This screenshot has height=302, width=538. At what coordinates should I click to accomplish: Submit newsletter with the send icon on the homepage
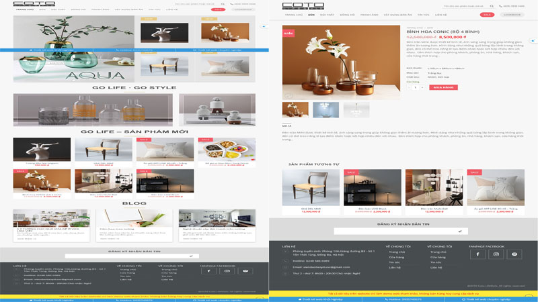[191, 256]
